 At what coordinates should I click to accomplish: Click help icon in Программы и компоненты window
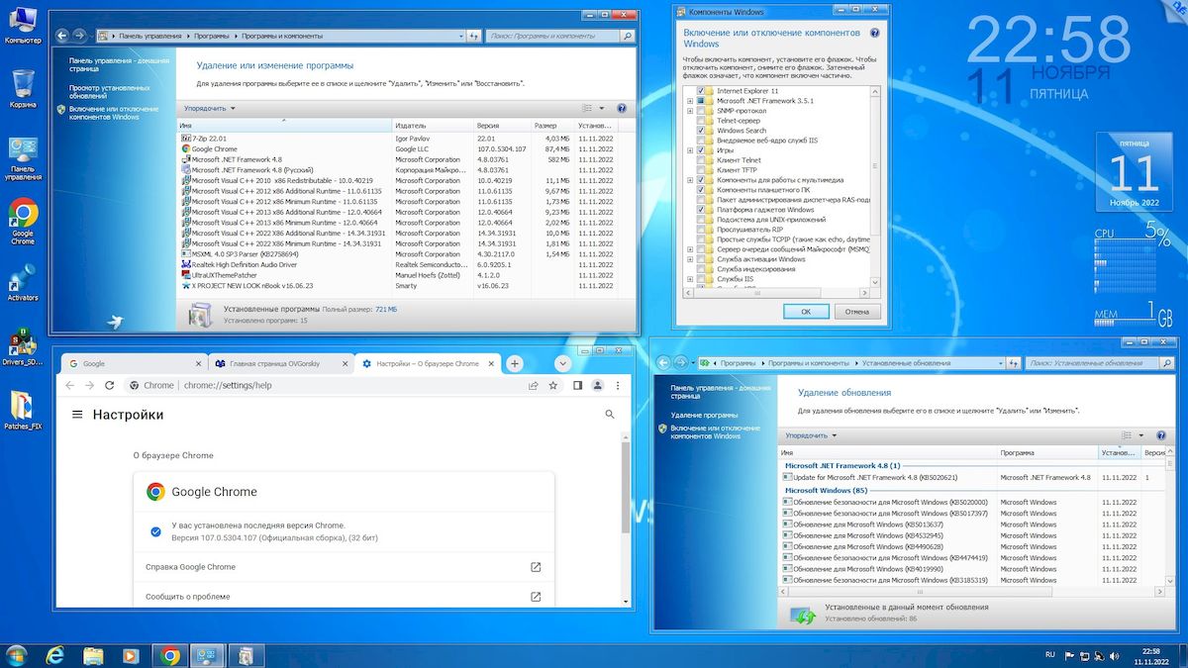622,108
